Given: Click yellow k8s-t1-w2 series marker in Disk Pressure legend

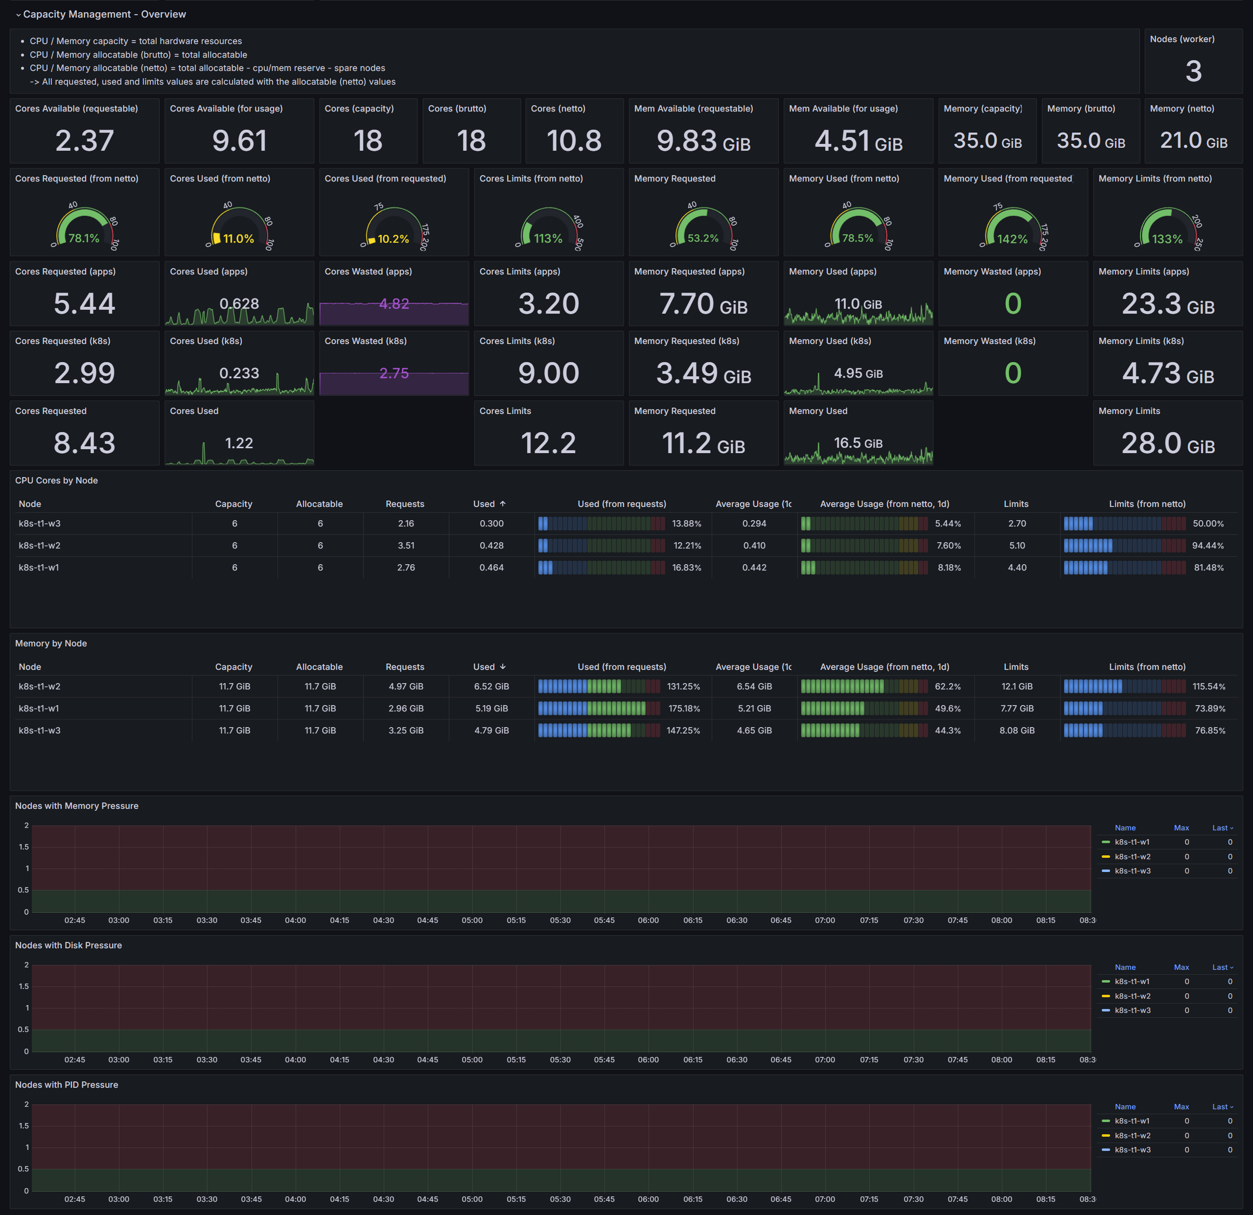Looking at the screenshot, I should (1105, 996).
